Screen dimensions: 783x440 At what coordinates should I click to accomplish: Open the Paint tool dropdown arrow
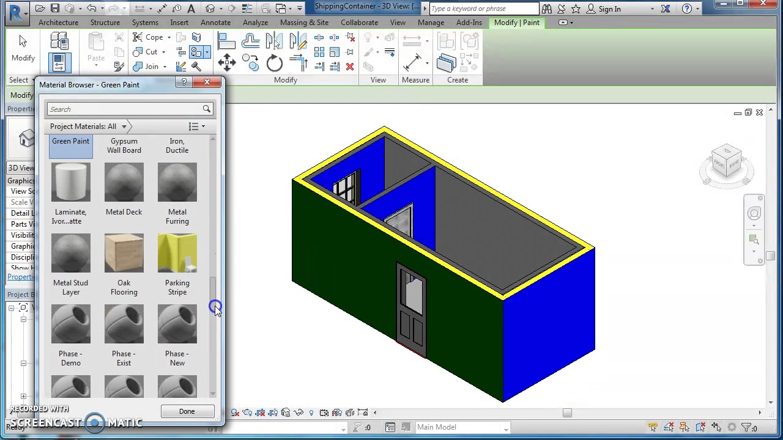pos(207,52)
